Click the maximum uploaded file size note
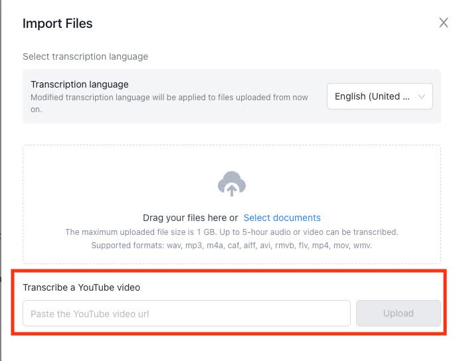Image resolution: width=461 pixels, height=361 pixels. [232, 232]
